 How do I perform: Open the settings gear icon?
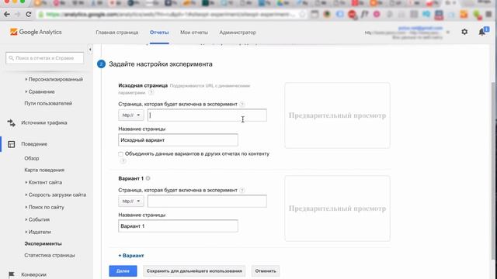click(464, 32)
